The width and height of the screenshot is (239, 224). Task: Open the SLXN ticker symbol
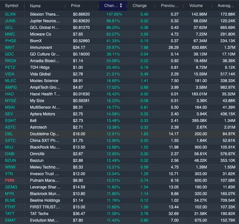click(10, 14)
